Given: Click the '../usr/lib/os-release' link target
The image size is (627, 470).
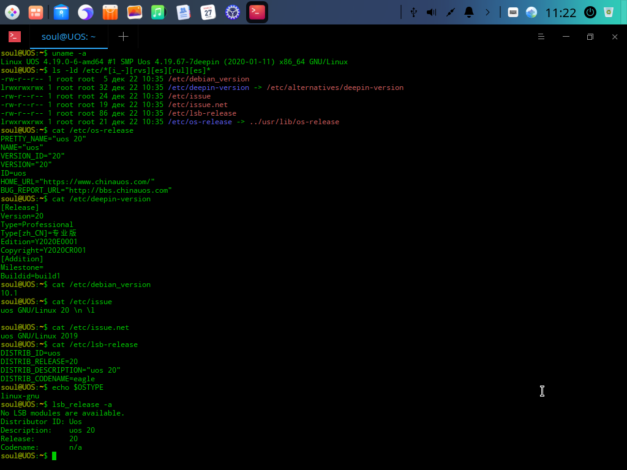Looking at the screenshot, I should (295, 122).
